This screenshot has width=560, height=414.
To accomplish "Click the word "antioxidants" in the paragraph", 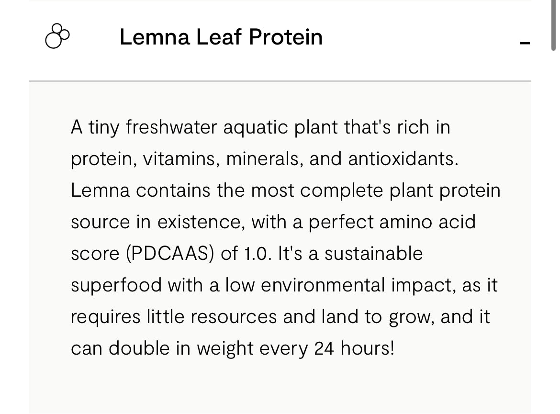I will [x=403, y=159].
